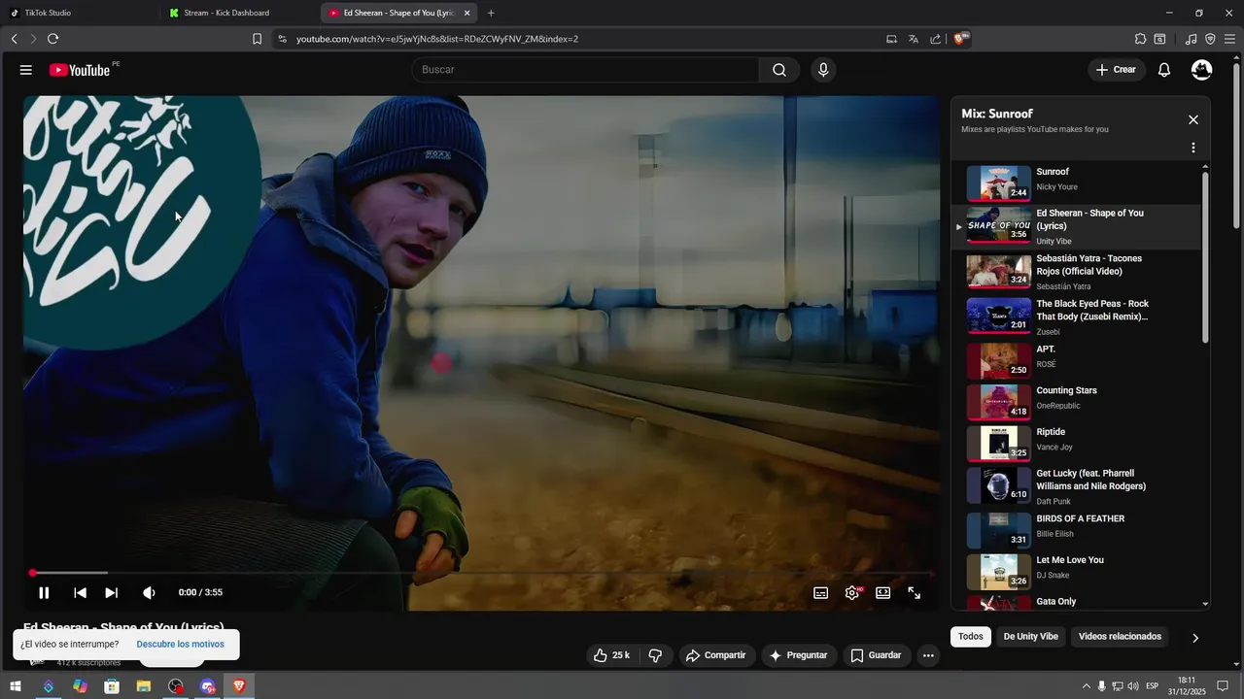Select the Videos relacionados chip
Screen dimensions: 1244x699
pyautogui.click(x=1120, y=637)
